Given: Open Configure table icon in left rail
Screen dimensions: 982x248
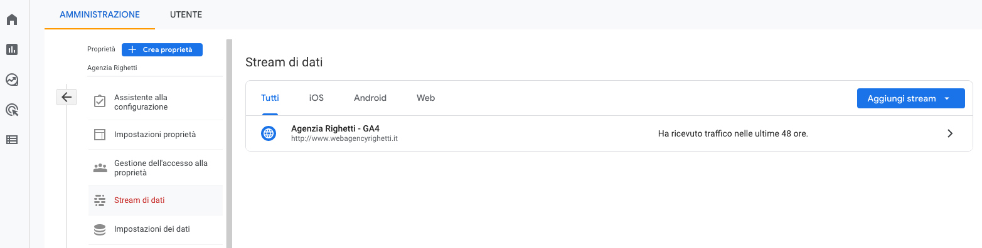Looking at the screenshot, I should [12, 140].
